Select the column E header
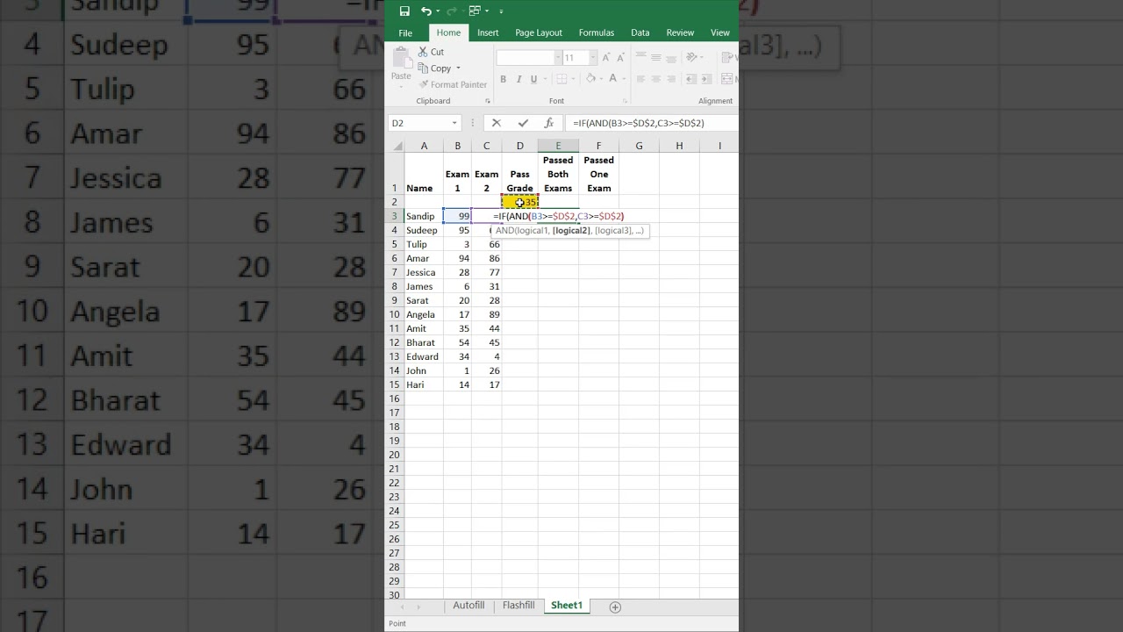The image size is (1123, 632). 558,146
